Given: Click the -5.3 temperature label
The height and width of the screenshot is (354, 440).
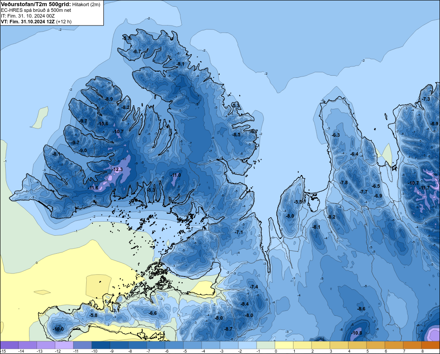Looking at the screenshot, I should pyautogui.click(x=237, y=106).
